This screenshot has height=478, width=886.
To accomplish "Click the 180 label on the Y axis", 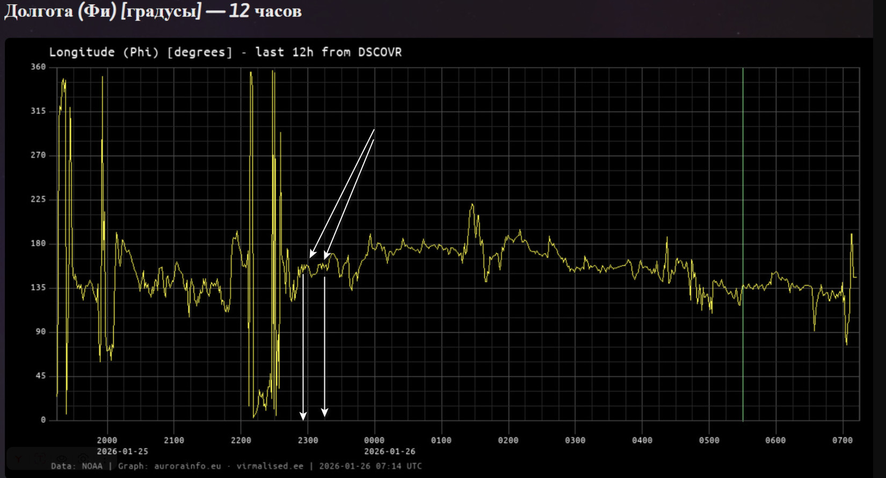I will (x=38, y=244).
